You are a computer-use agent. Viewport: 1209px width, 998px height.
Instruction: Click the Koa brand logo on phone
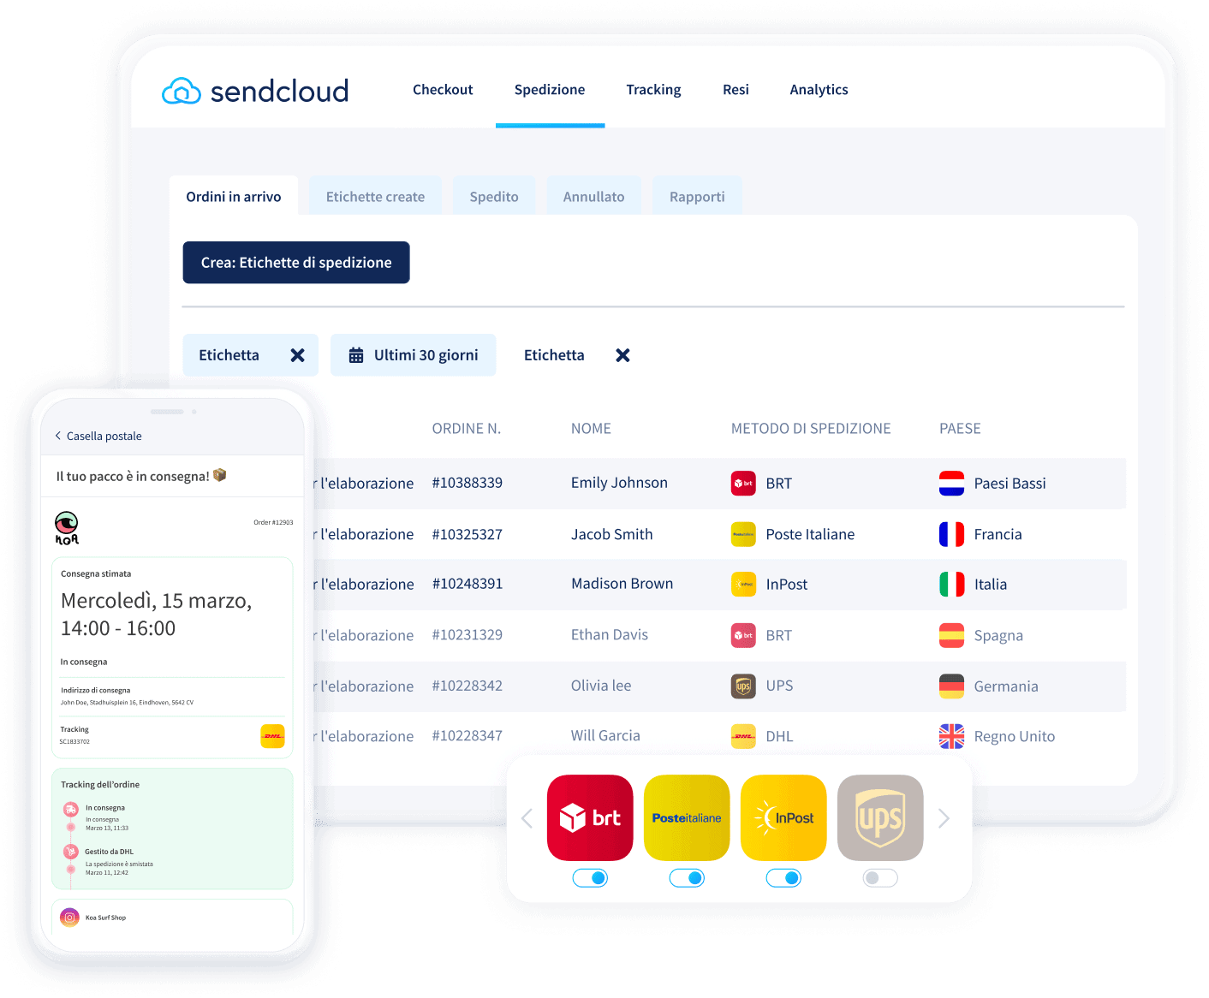point(67,528)
